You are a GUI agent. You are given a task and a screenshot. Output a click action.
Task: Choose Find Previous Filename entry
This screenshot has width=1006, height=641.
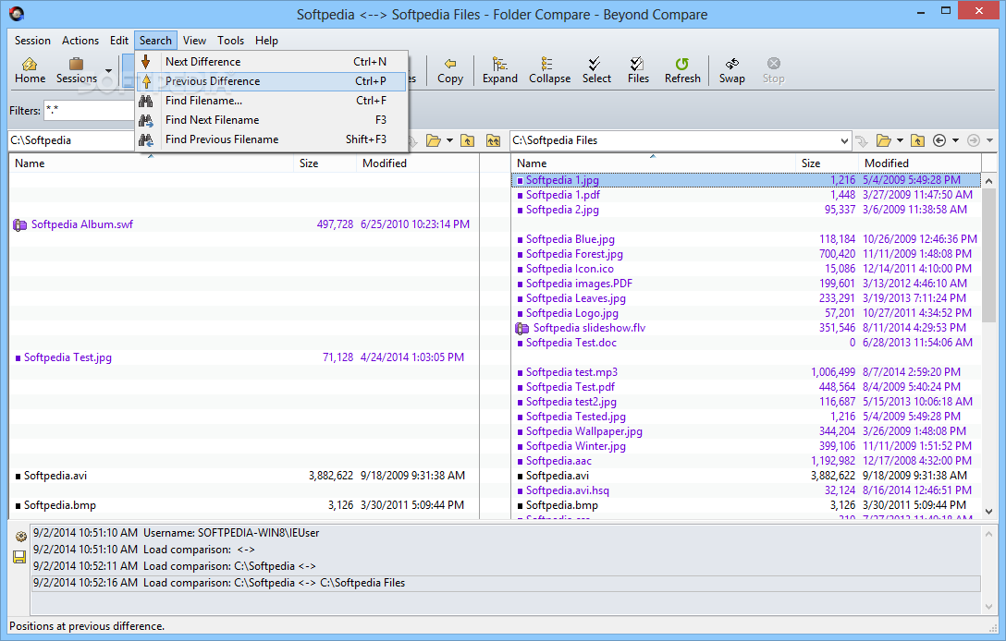point(272,139)
